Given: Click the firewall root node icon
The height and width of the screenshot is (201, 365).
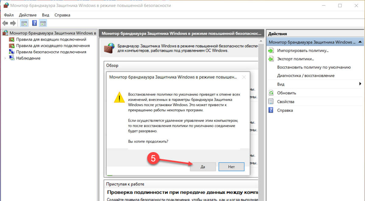Looking at the screenshot, I should click(x=5, y=33).
